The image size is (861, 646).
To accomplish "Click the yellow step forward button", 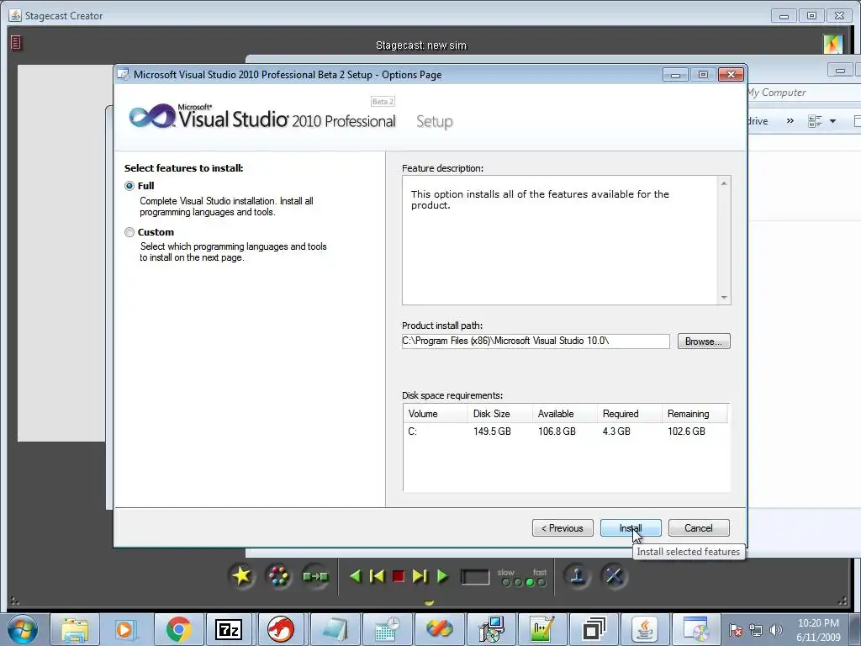I will 420,576.
